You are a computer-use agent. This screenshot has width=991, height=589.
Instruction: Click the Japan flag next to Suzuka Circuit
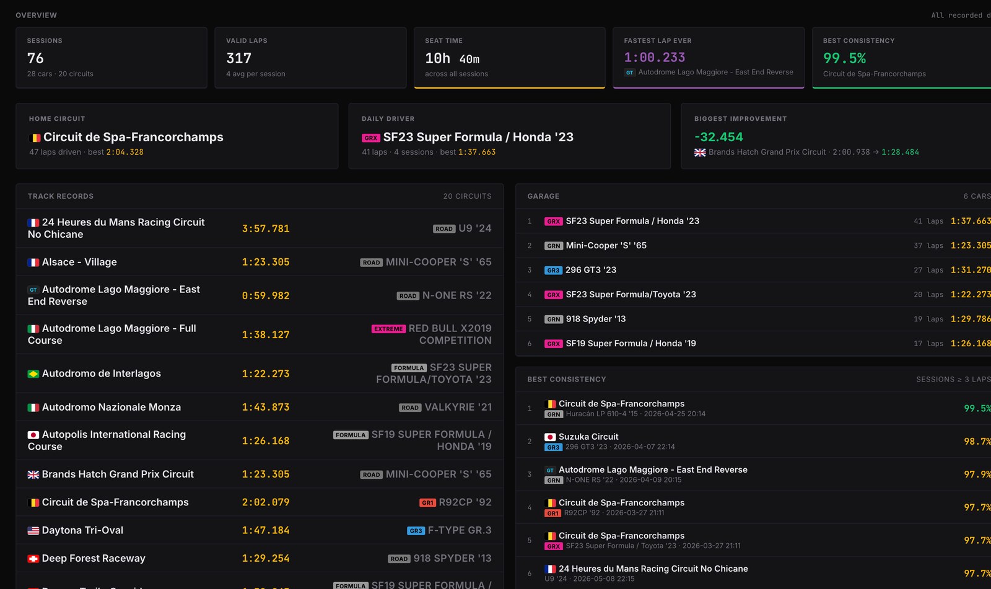point(550,437)
